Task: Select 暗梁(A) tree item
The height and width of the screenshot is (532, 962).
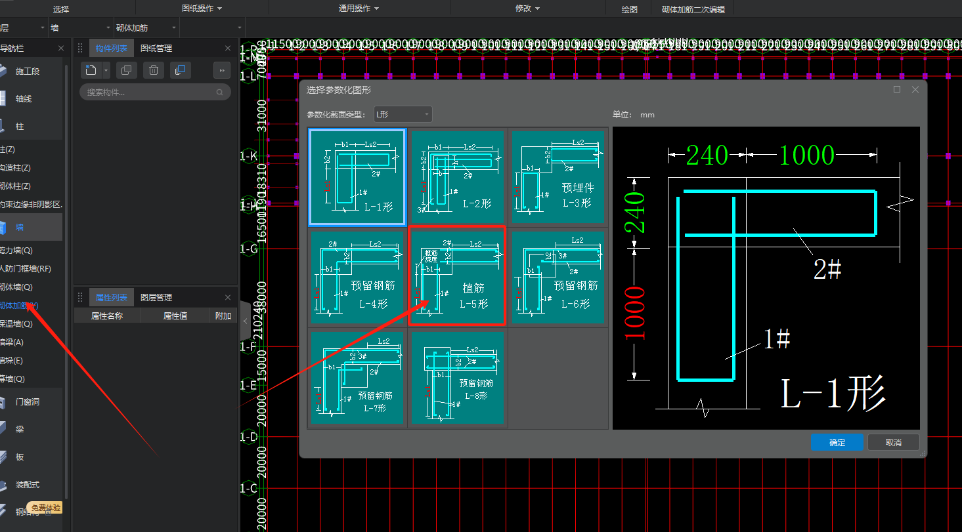Action: [12, 342]
